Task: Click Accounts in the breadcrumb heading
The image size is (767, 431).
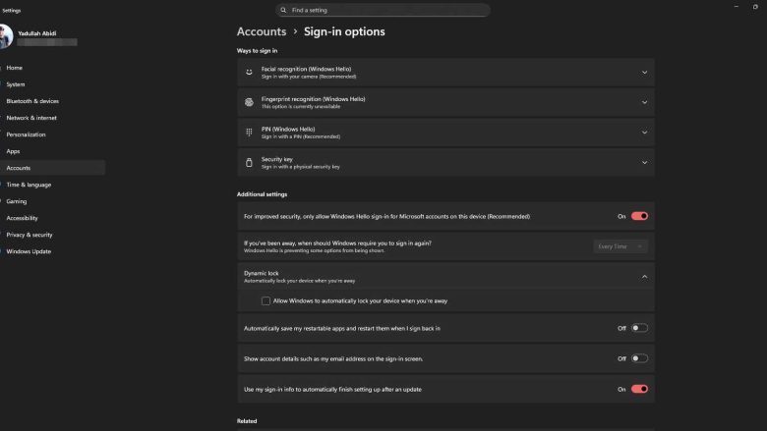Action: pyautogui.click(x=261, y=31)
